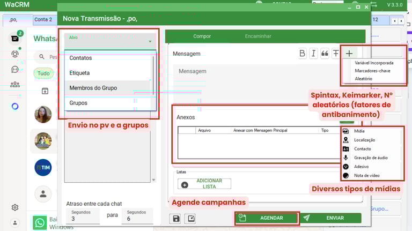The width and height of the screenshot is (412, 231).
Task: Open the status circle icon in sidebar
Action: [x=15, y=54]
